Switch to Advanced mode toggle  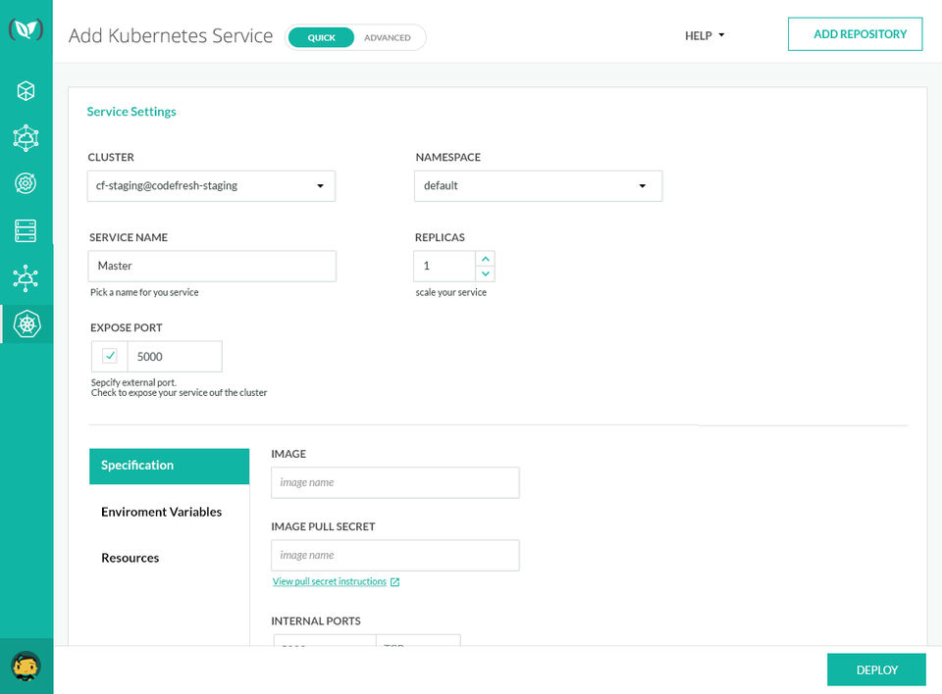coord(388,38)
